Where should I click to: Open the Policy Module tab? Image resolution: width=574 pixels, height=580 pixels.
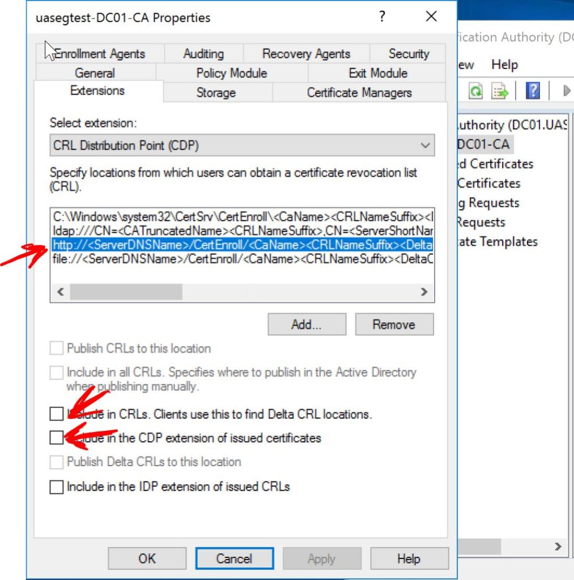(x=231, y=73)
